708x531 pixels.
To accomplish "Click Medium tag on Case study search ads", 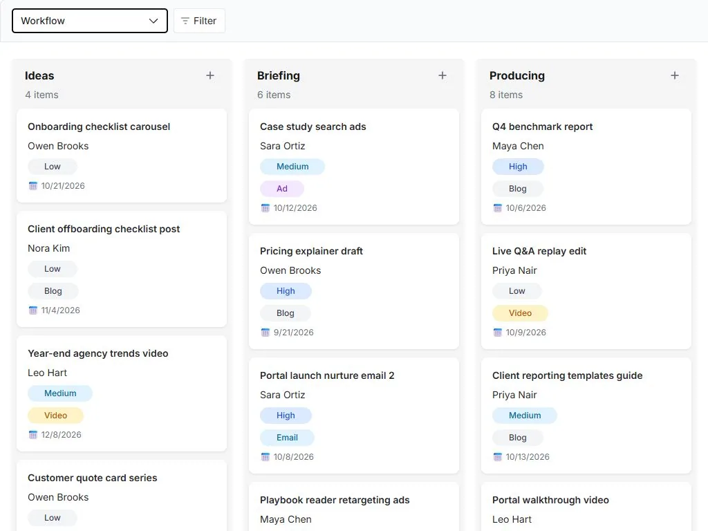I will (x=292, y=167).
